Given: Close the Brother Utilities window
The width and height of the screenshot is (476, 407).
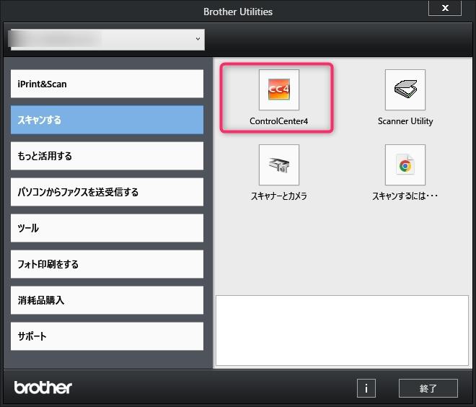Looking at the screenshot, I should click(x=445, y=8).
